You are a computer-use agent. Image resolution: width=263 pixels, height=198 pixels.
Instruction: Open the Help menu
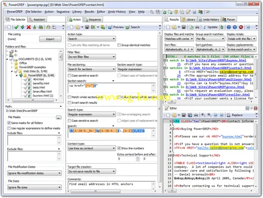click(x=141, y=12)
